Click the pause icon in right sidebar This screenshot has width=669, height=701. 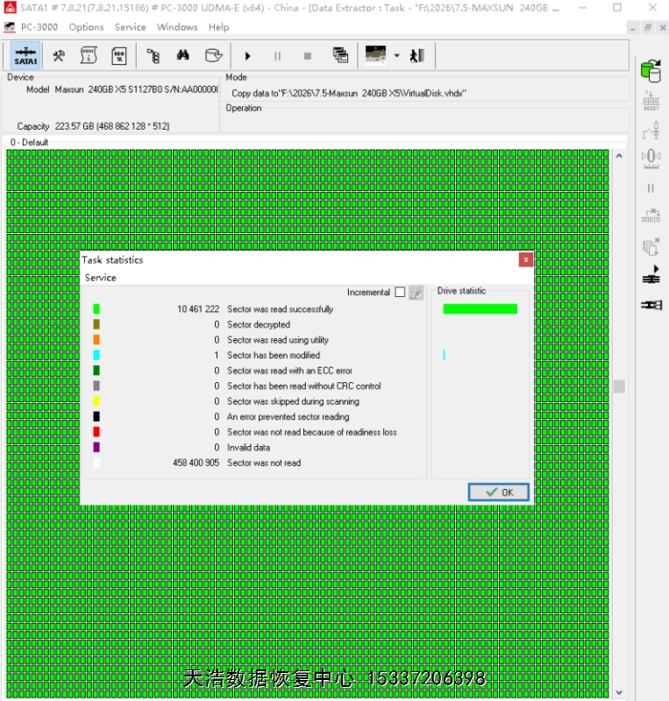point(651,188)
